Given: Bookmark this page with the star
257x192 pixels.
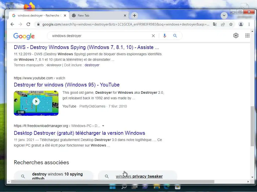Looking at the screenshot, I should click(231, 24).
